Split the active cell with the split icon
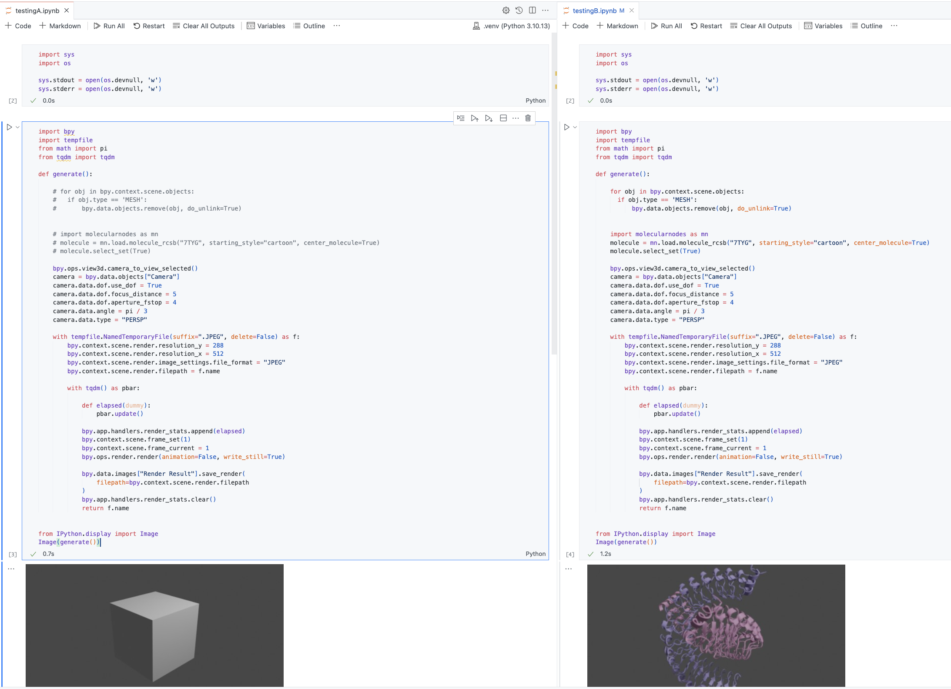This screenshot has height=689, width=951. [x=503, y=118]
